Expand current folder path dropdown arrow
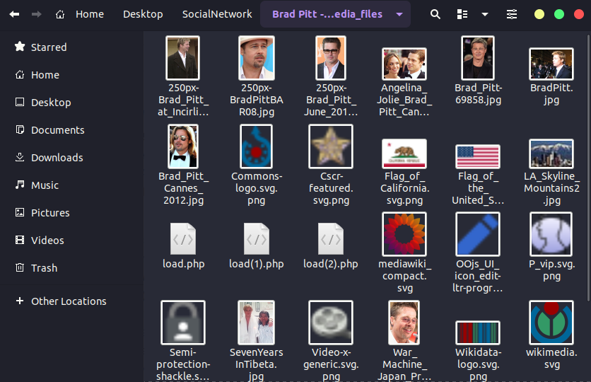591x382 pixels. point(399,14)
